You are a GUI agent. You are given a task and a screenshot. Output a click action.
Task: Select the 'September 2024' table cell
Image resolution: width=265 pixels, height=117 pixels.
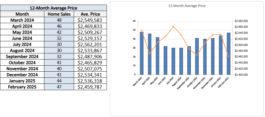(x=22, y=56)
